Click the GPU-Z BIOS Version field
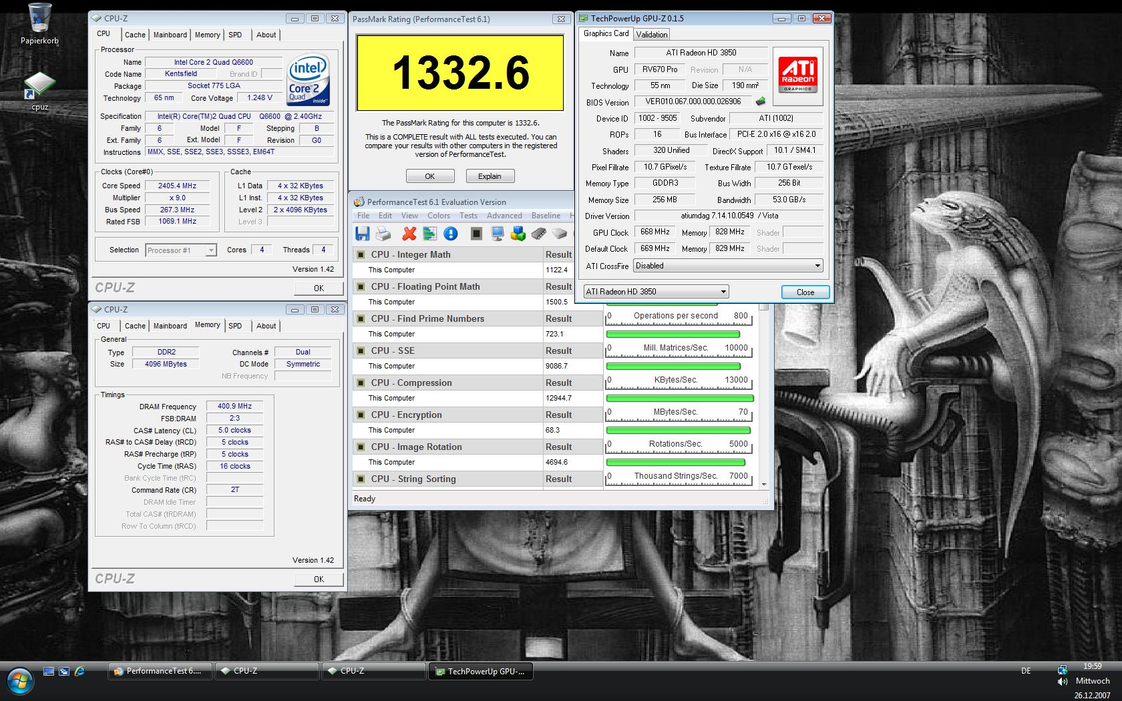This screenshot has height=701, width=1122. [693, 101]
